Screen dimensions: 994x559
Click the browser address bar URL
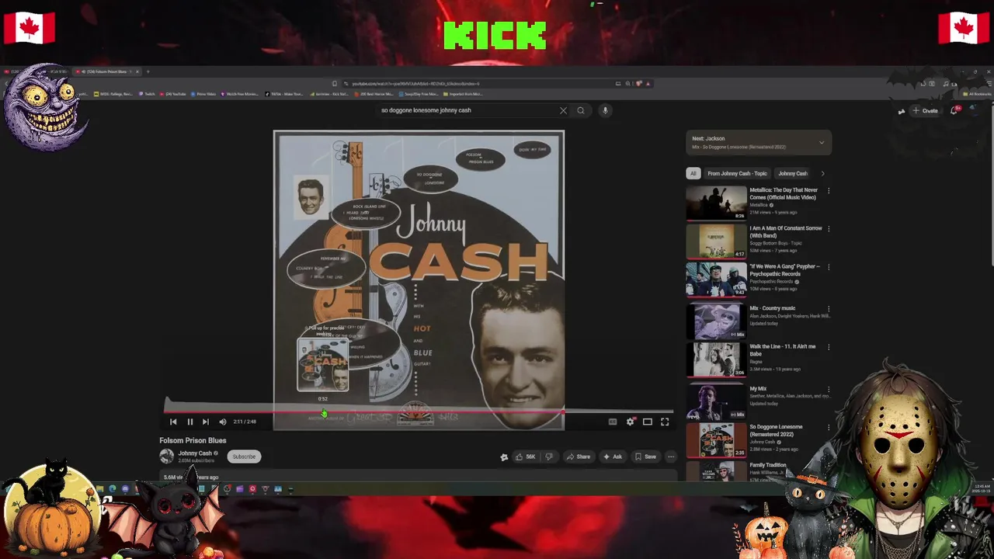(x=415, y=83)
